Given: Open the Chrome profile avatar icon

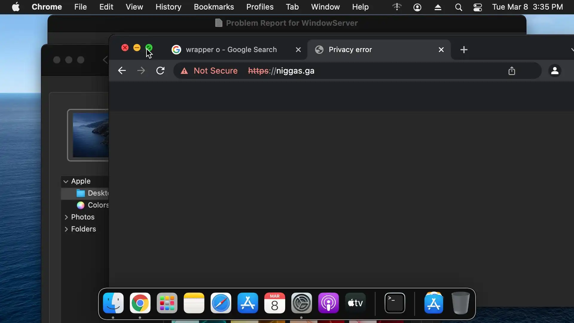Looking at the screenshot, I should click(x=555, y=71).
